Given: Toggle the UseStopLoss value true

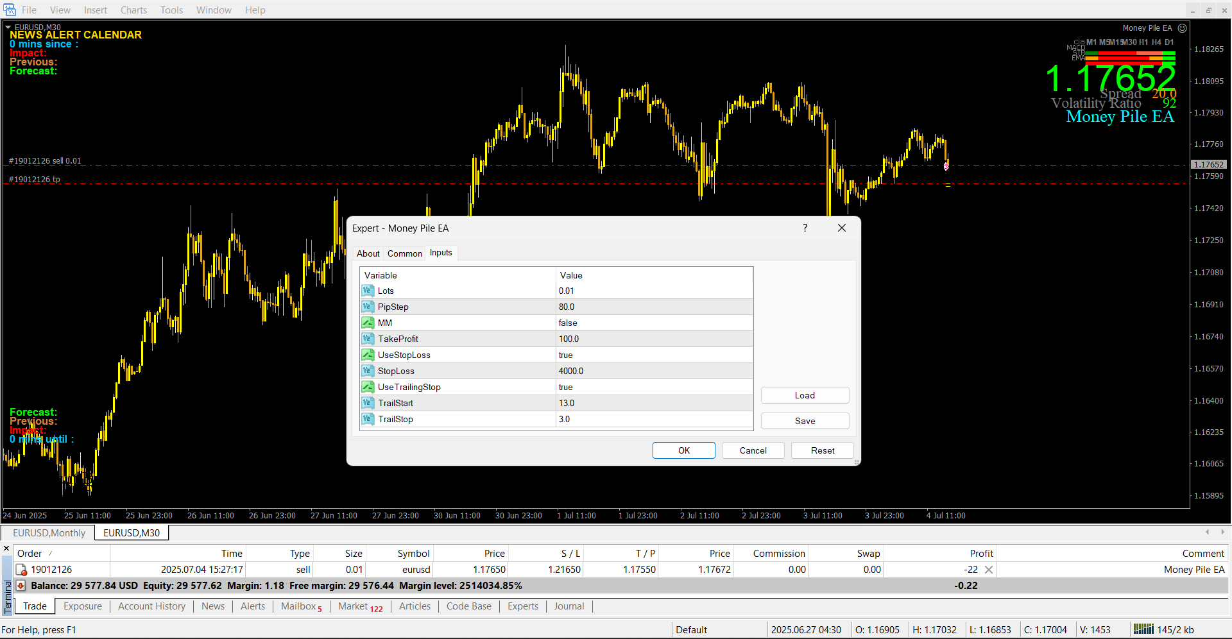Looking at the screenshot, I should [653, 355].
